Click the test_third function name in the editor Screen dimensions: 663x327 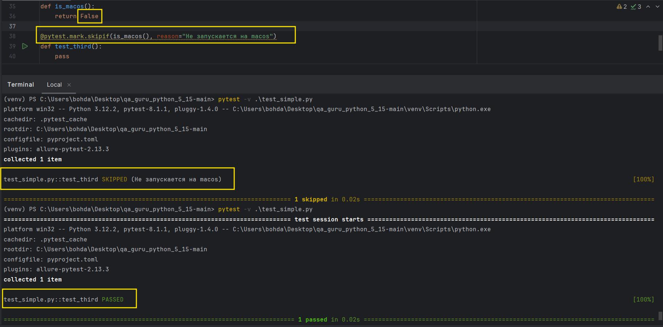(73, 46)
